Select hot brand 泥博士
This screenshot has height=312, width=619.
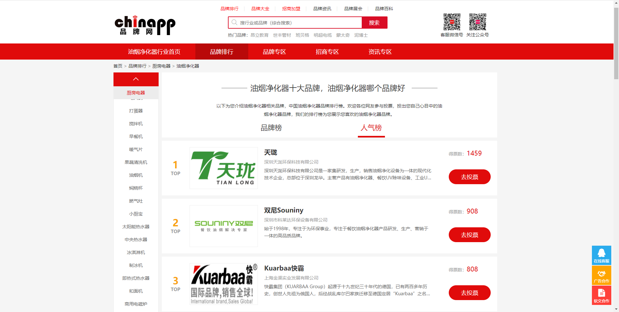point(361,35)
